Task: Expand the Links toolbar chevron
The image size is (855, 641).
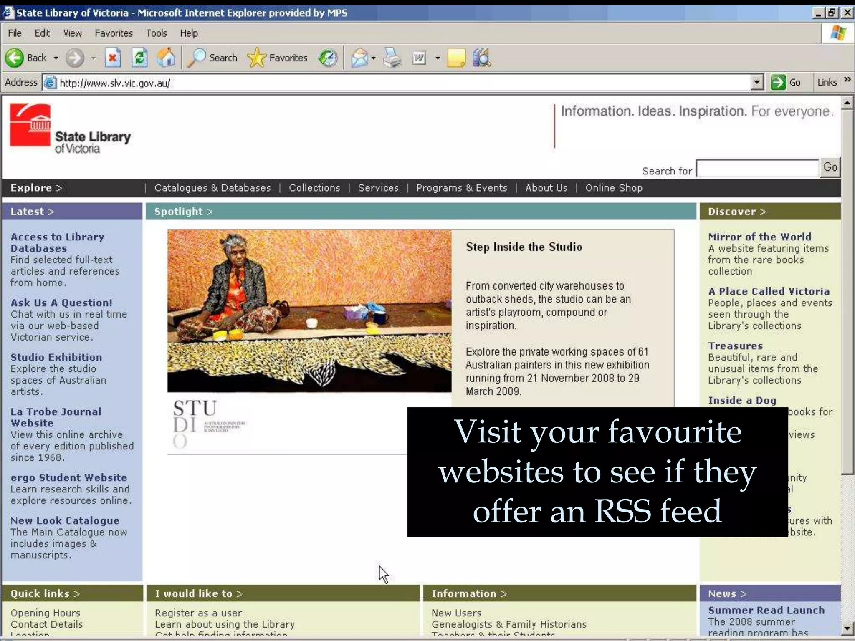Action: [x=847, y=79]
